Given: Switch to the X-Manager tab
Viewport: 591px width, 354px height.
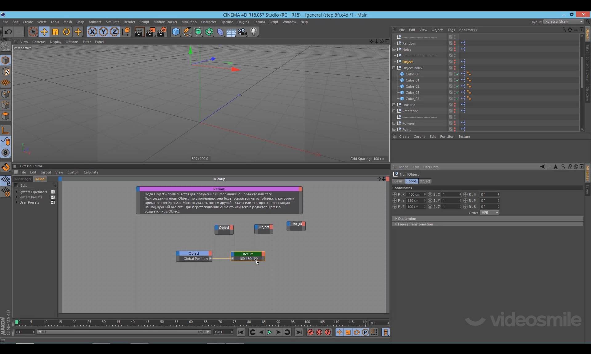Looking at the screenshot, I should (x=23, y=179).
